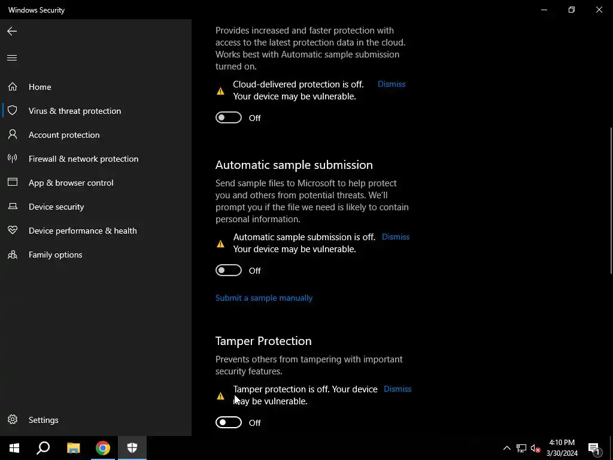Dismiss the Cloud-delivered protection warning
Viewport: 613px width, 460px height.
[392, 84]
